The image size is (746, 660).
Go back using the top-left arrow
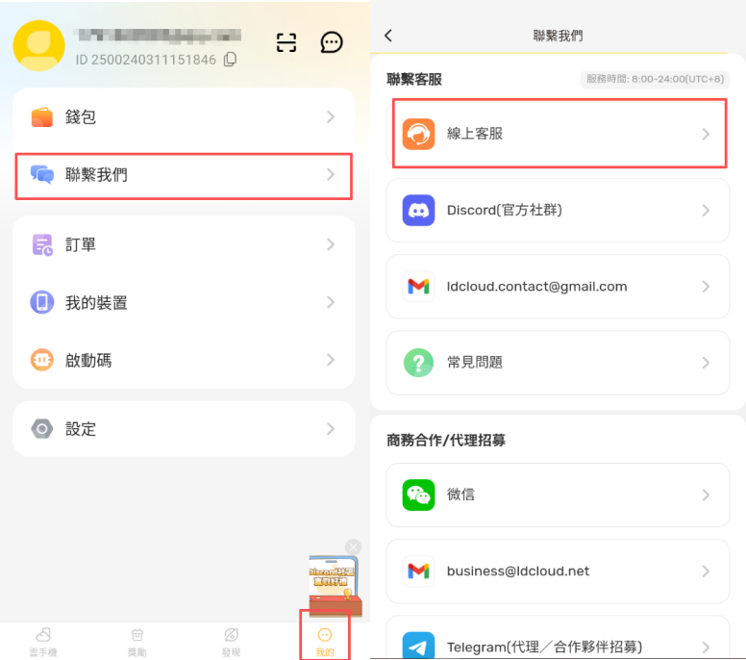tap(388, 36)
